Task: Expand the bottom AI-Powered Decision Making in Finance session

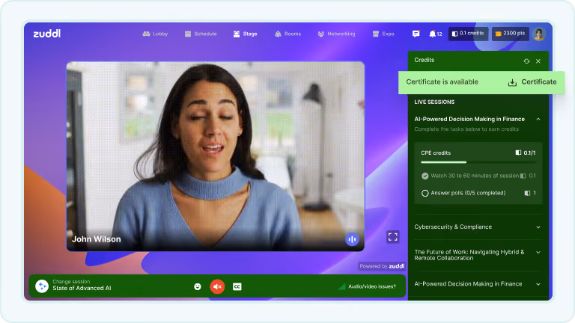Action: 538,284
